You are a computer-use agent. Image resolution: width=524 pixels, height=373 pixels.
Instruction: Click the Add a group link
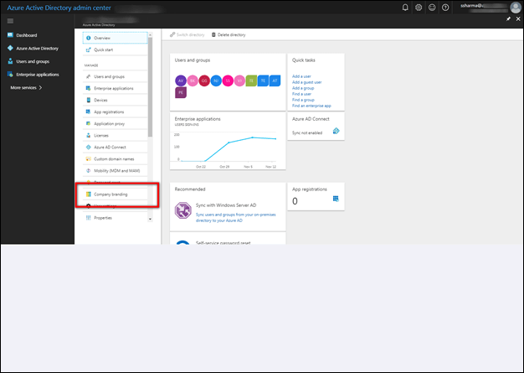coord(303,88)
